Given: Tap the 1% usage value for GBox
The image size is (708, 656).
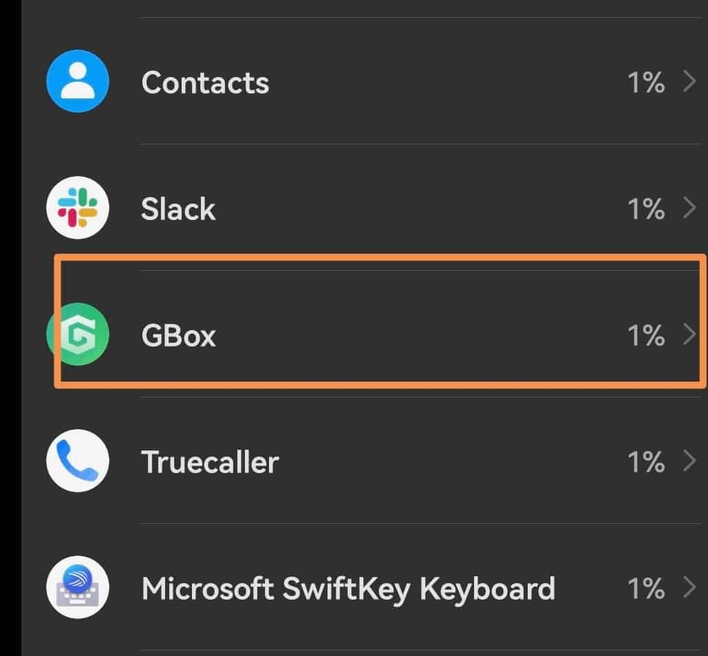Looking at the screenshot, I should click(x=645, y=336).
